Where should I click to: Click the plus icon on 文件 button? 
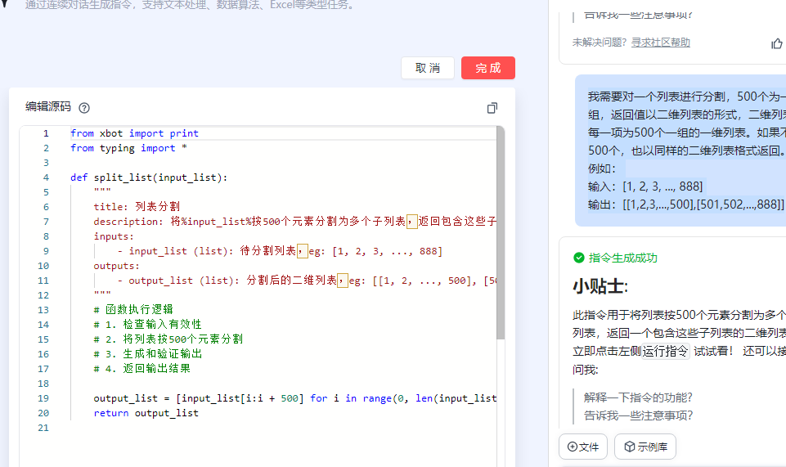pyautogui.click(x=572, y=447)
